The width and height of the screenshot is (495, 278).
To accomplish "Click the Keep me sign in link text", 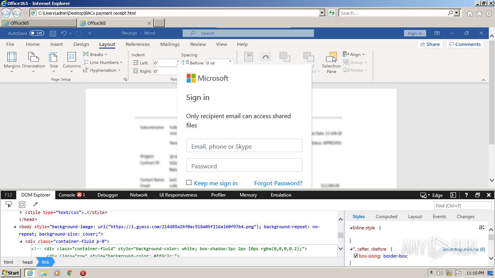I will [216, 183].
